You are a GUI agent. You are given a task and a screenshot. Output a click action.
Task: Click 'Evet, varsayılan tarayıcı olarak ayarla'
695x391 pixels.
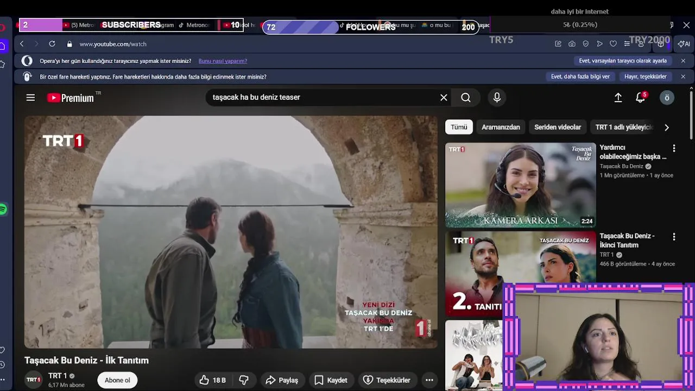tap(623, 61)
